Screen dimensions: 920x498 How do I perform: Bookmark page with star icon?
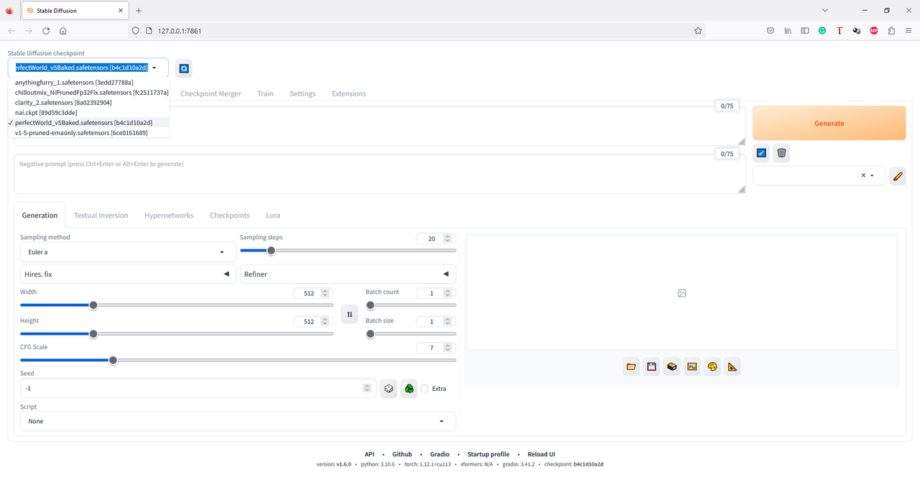(x=698, y=31)
